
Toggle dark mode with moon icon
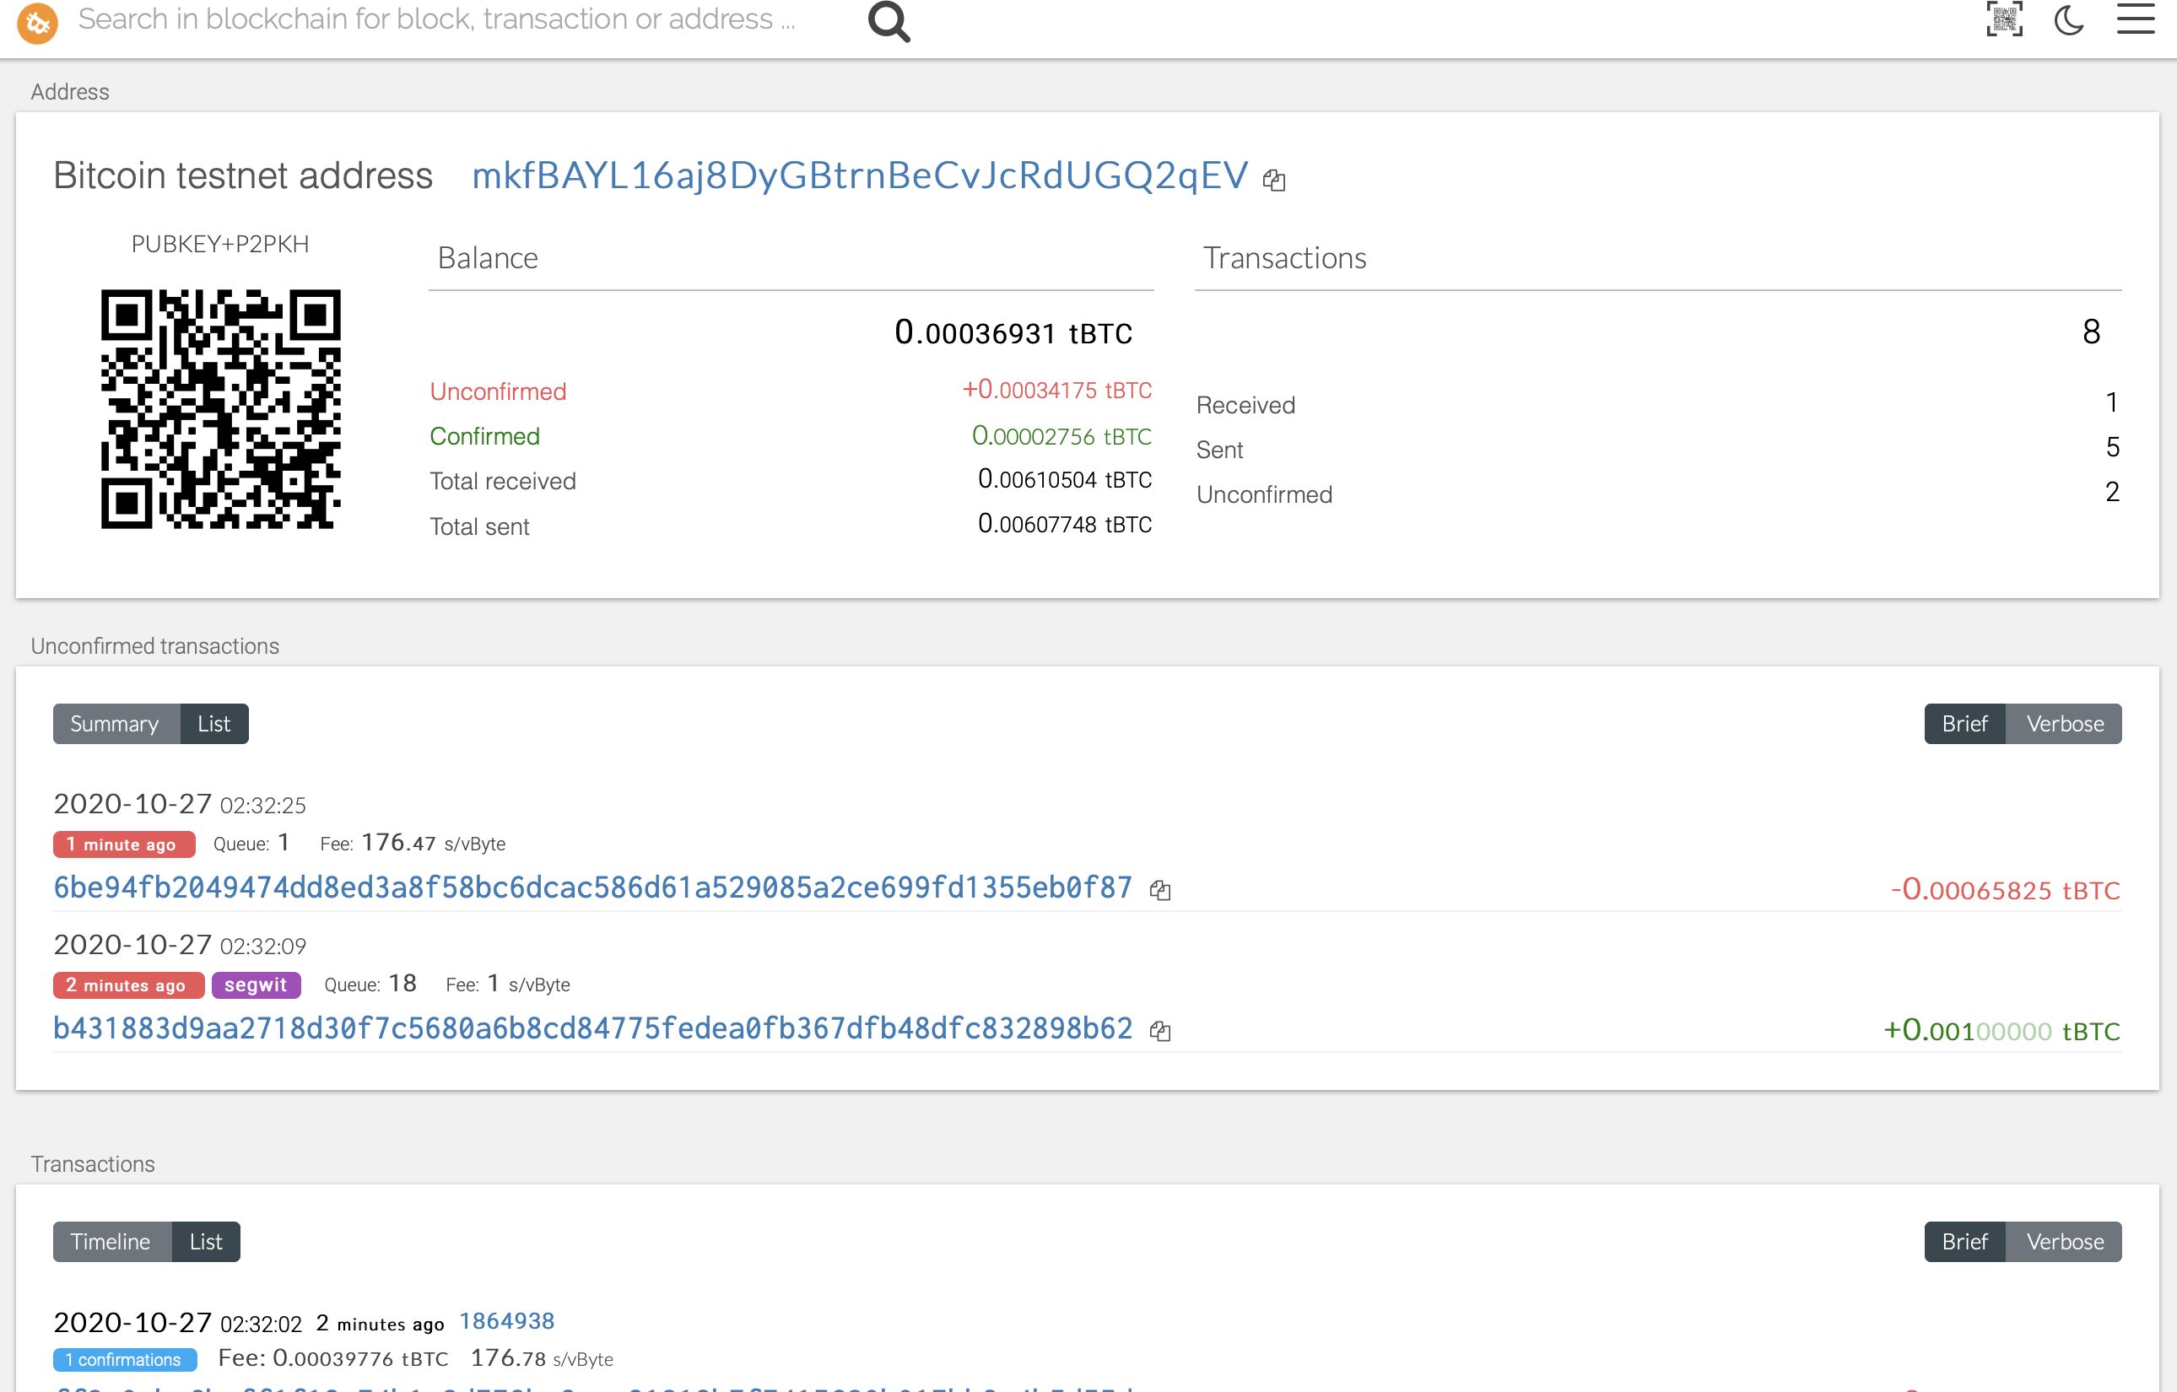tap(2068, 19)
